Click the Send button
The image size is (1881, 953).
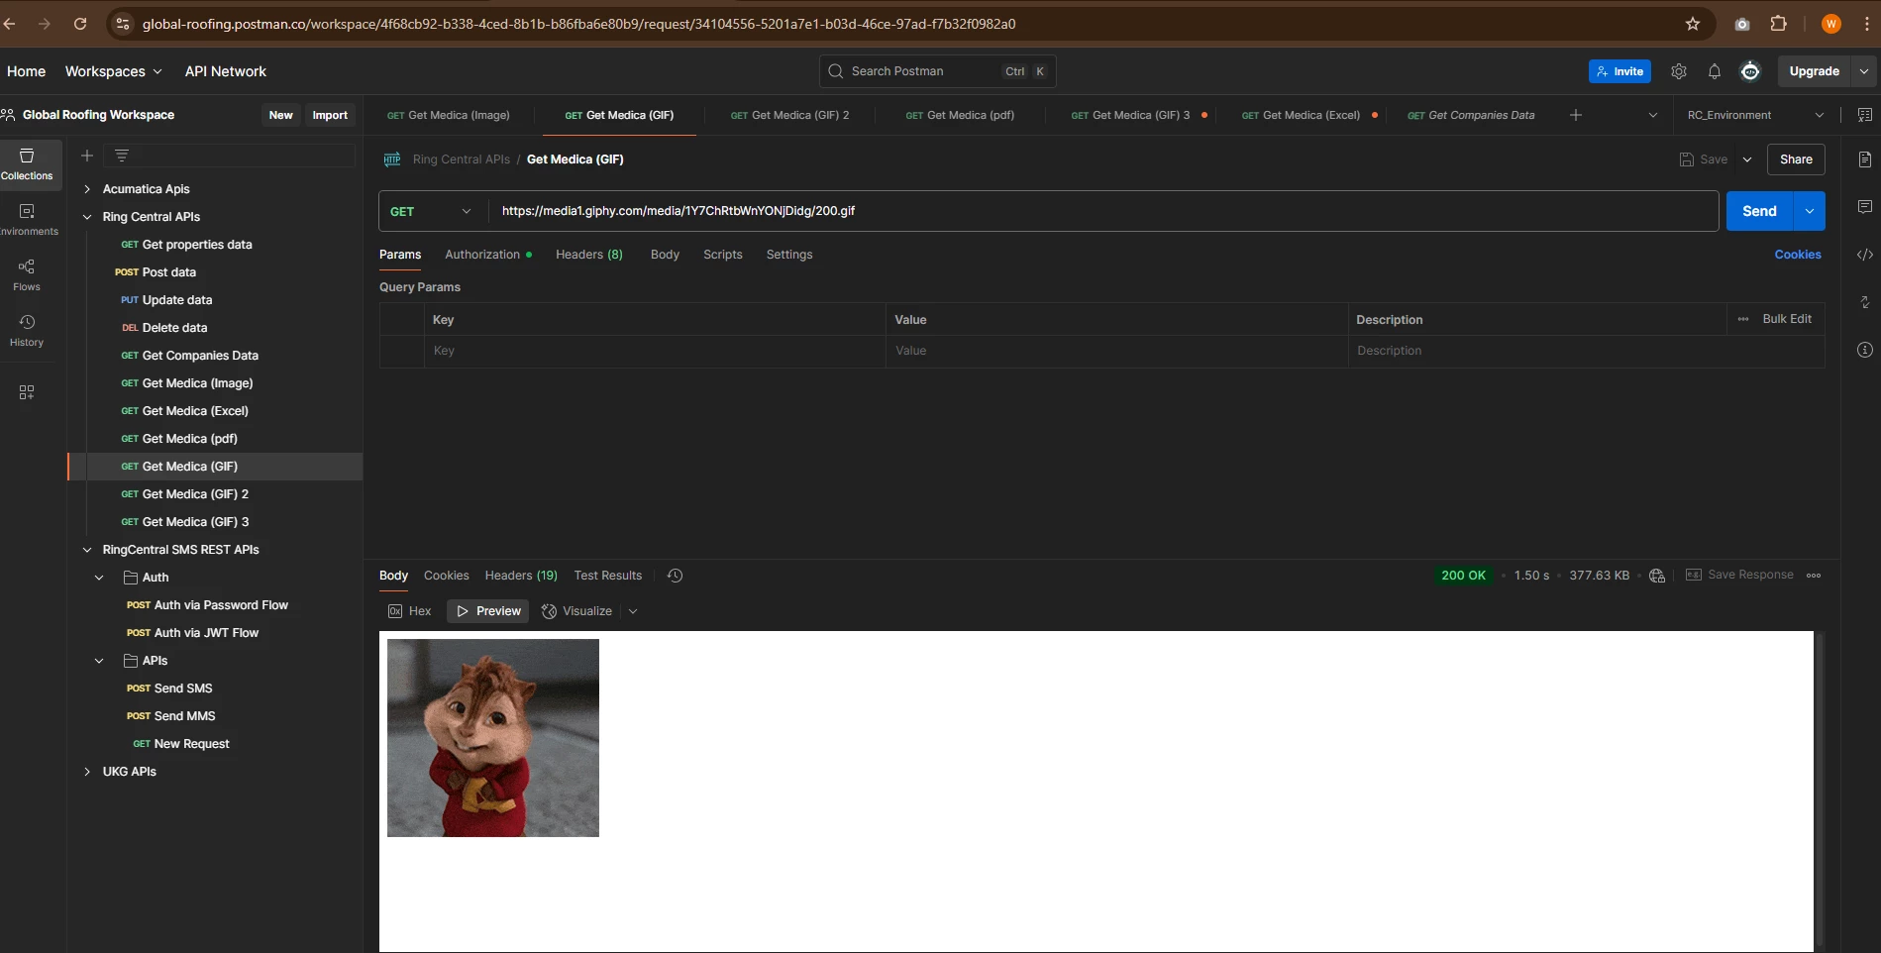(1760, 211)
